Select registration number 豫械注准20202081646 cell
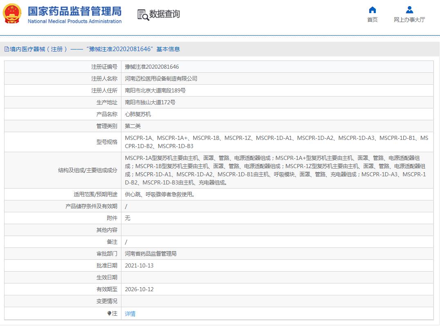The width and height of the screenshot is (440, 326). click(152, 67)
